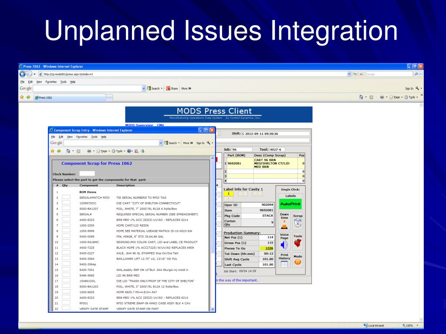This screenshot has height=334, width=446.
Task: Click the Google toolbar search box in the Press 1062 window
Action: [87, 89]
